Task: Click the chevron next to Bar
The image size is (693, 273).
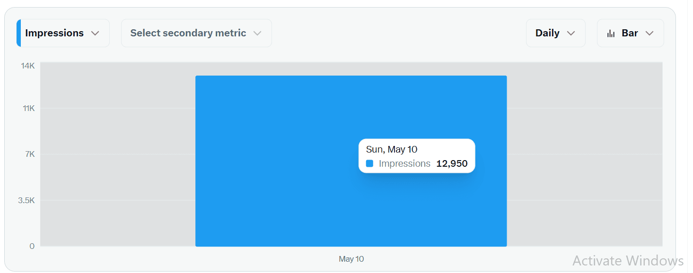Action: 649,34
